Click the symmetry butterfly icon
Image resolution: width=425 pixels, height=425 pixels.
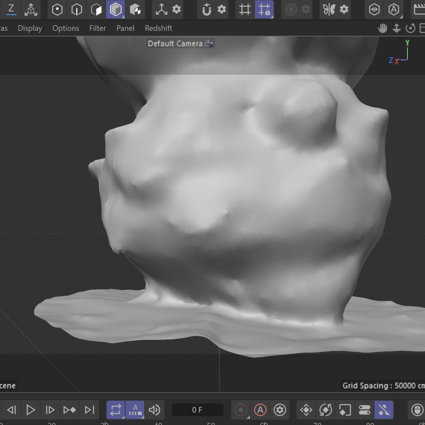click(x=329, y=10)
